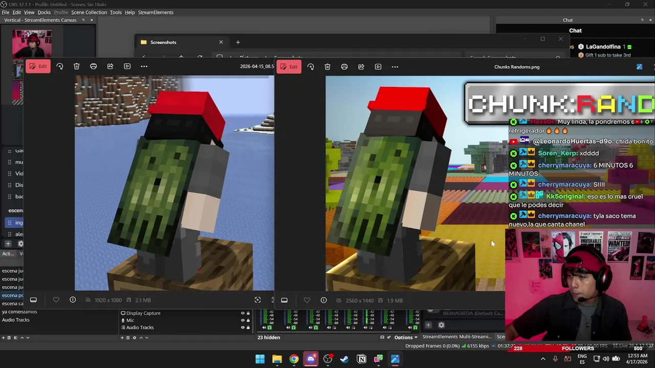The height and width of the screenshot is (368, 655).
Task: Show file info in Chunks Randoms window
Action: 323,300
